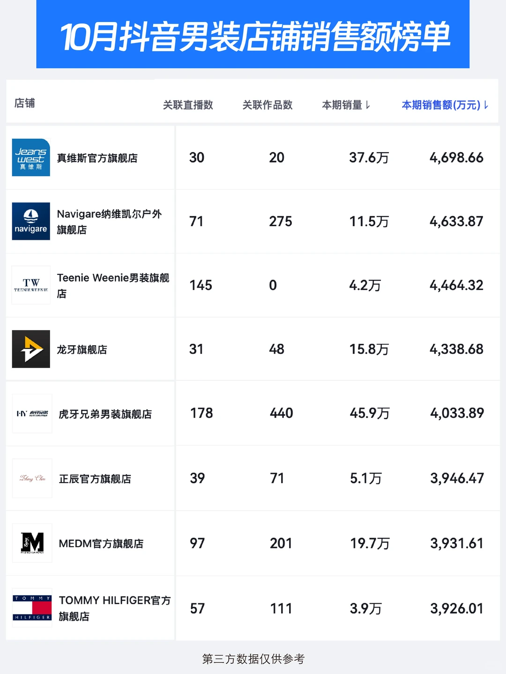Viewport: 506px width, 674px height.
Task: Open 虎牙兄弟男装旗舰店 store name
Action: (105, 414)
